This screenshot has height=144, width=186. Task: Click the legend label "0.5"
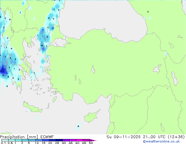point(10,143)
